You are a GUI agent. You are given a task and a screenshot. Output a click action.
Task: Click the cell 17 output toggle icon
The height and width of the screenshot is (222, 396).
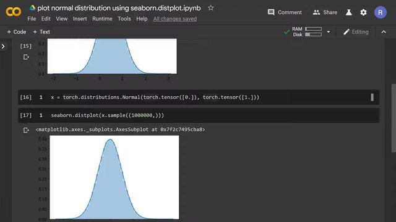pos(26,130)
